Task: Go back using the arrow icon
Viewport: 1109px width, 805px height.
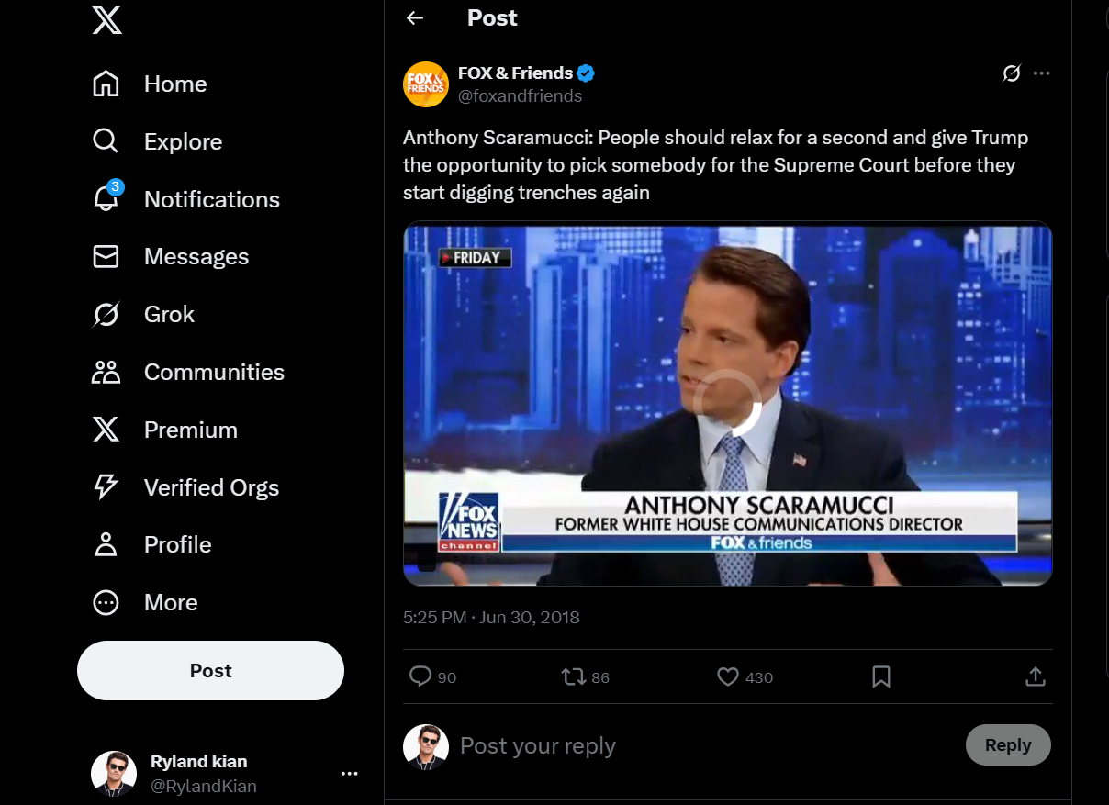Action: pyautogui.click(x=415, y=18)
